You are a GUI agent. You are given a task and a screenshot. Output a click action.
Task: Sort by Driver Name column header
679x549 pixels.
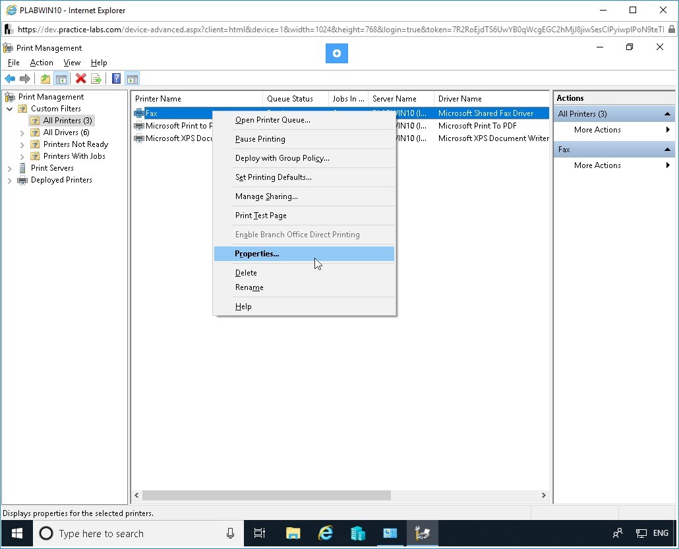[x=492, y=99]
